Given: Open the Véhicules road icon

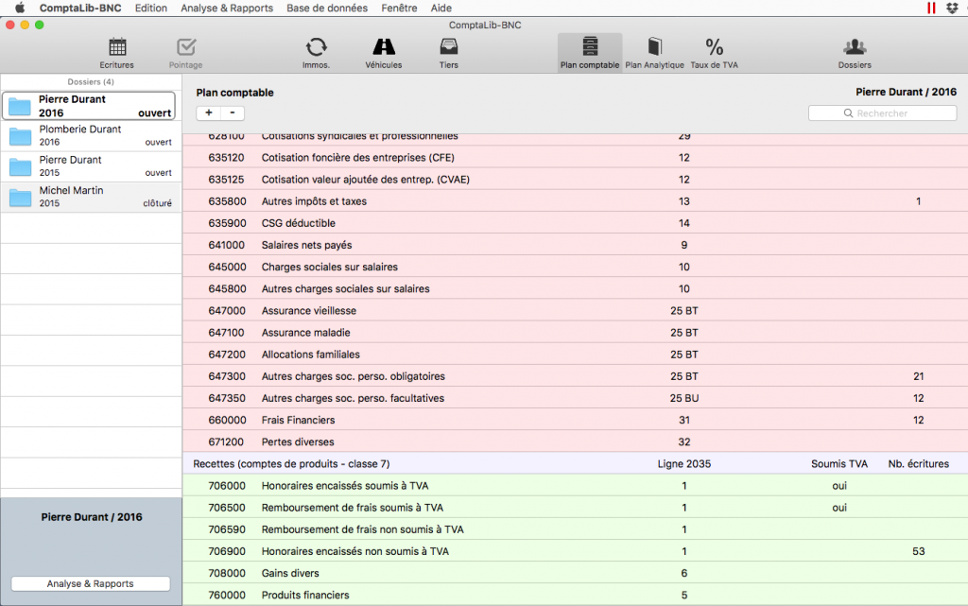Looking at the screenshot, I should (384, 47).
